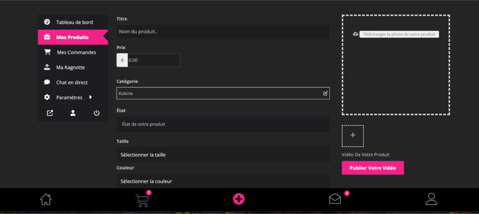
Task: Click the power logout icon
Action: (96, 113)
